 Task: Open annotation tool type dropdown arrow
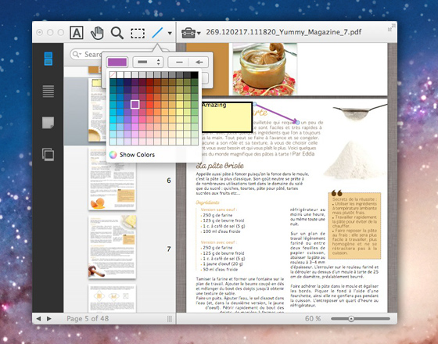pos(170,33)
